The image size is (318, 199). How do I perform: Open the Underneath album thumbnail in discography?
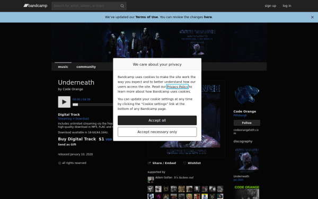tap(247, 160)
